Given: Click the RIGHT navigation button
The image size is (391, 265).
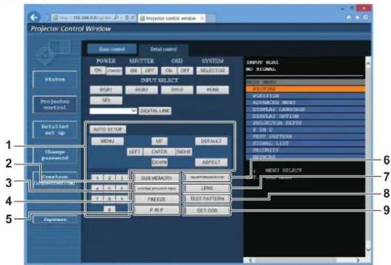Looking at the screenshot, I should (x=184, y=151).
